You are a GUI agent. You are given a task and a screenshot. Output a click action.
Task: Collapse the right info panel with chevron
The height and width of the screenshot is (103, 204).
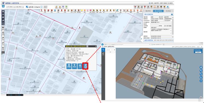141,38
